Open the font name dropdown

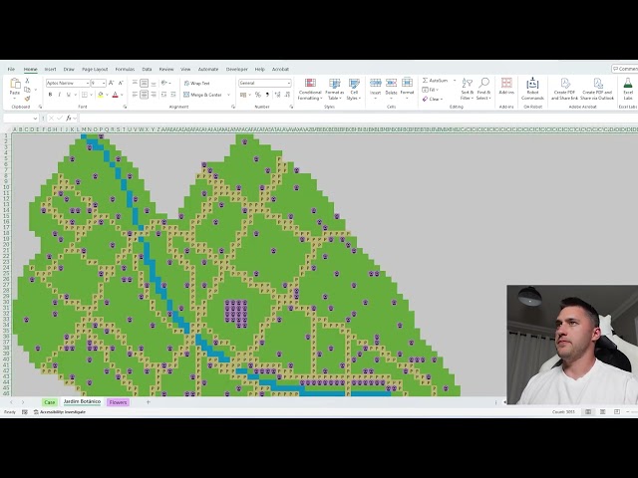88,83
